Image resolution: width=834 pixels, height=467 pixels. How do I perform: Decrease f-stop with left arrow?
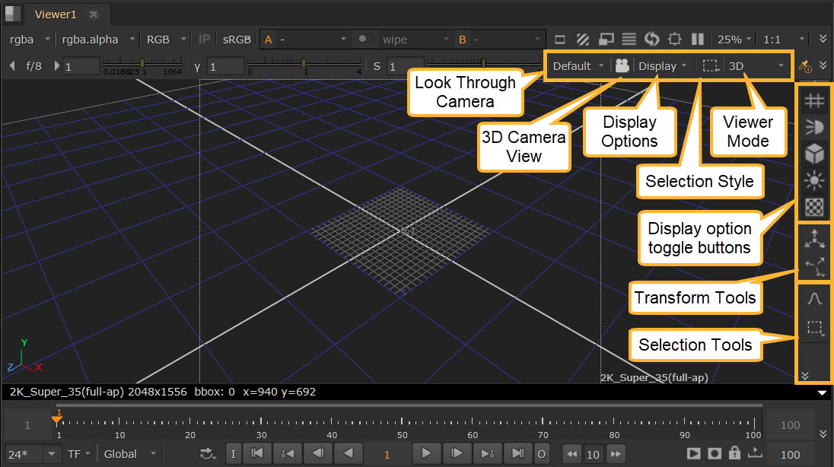point(12,66)
